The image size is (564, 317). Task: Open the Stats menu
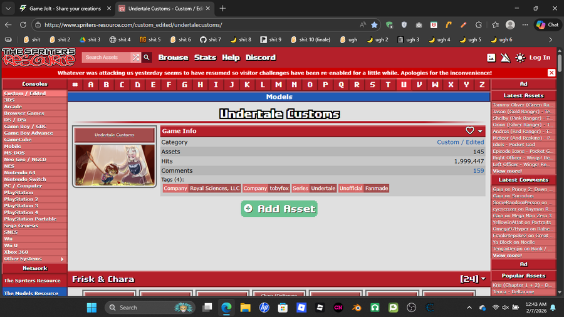tap(205, 58)
